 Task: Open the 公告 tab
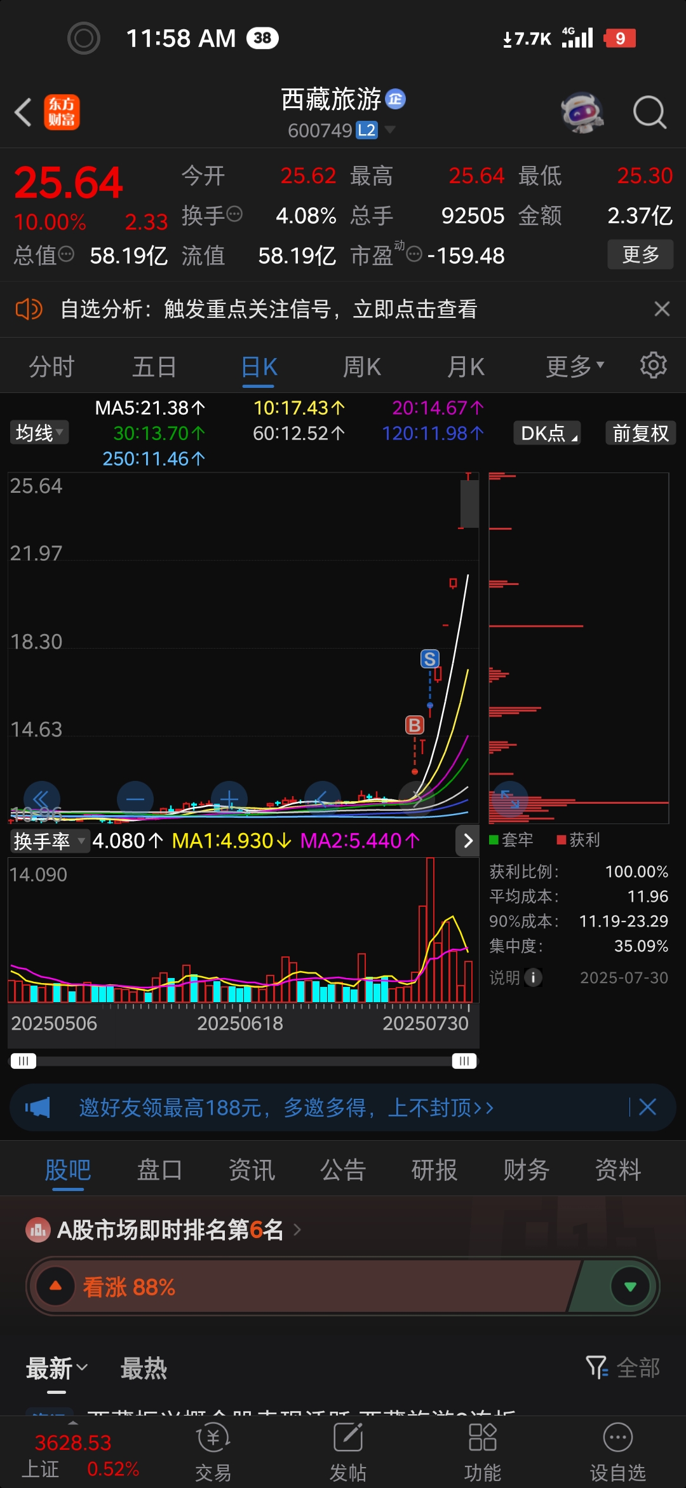[343, 1169]
